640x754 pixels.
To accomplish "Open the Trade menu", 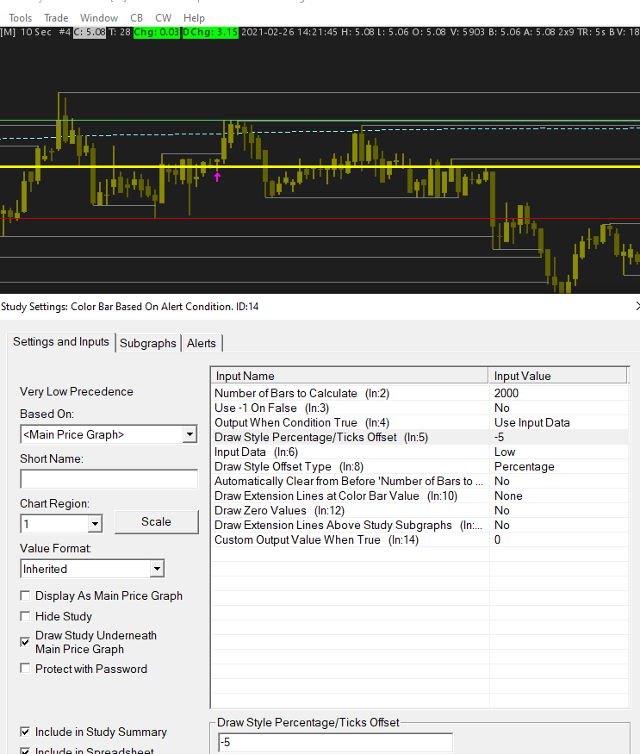I will click(56, 18).
